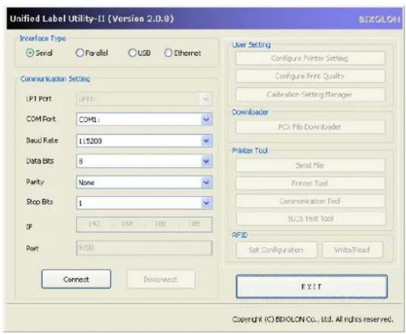Select the Parallel interface radio button
Viewport: 406px width, 334px height.
(80, 53)
